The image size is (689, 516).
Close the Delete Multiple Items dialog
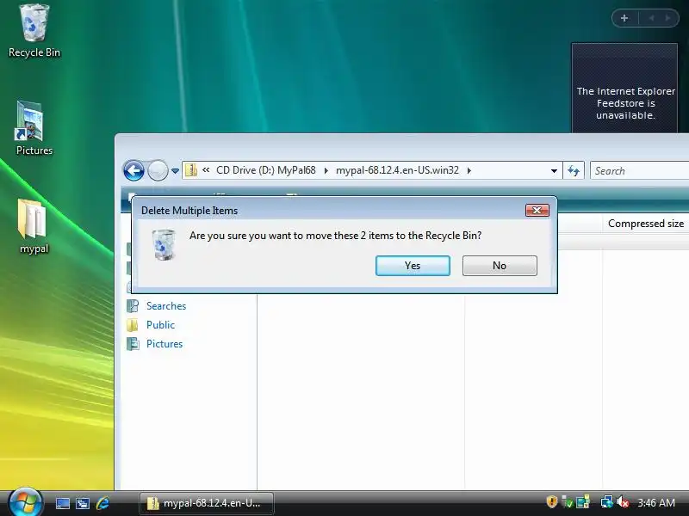537,210
